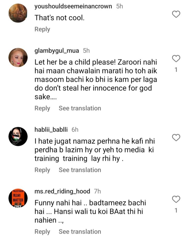This screenshot has width=191, height=245.
Task: Translate the "Funny nahi hai" comment
Action: (x=80, y=232)
